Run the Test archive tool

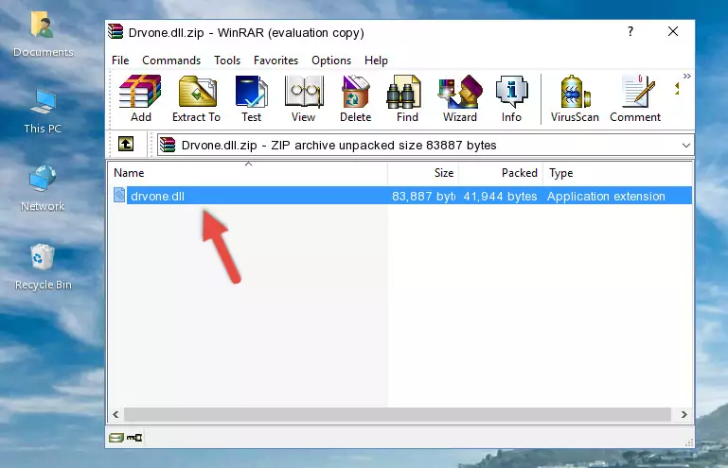pos(251,98)
